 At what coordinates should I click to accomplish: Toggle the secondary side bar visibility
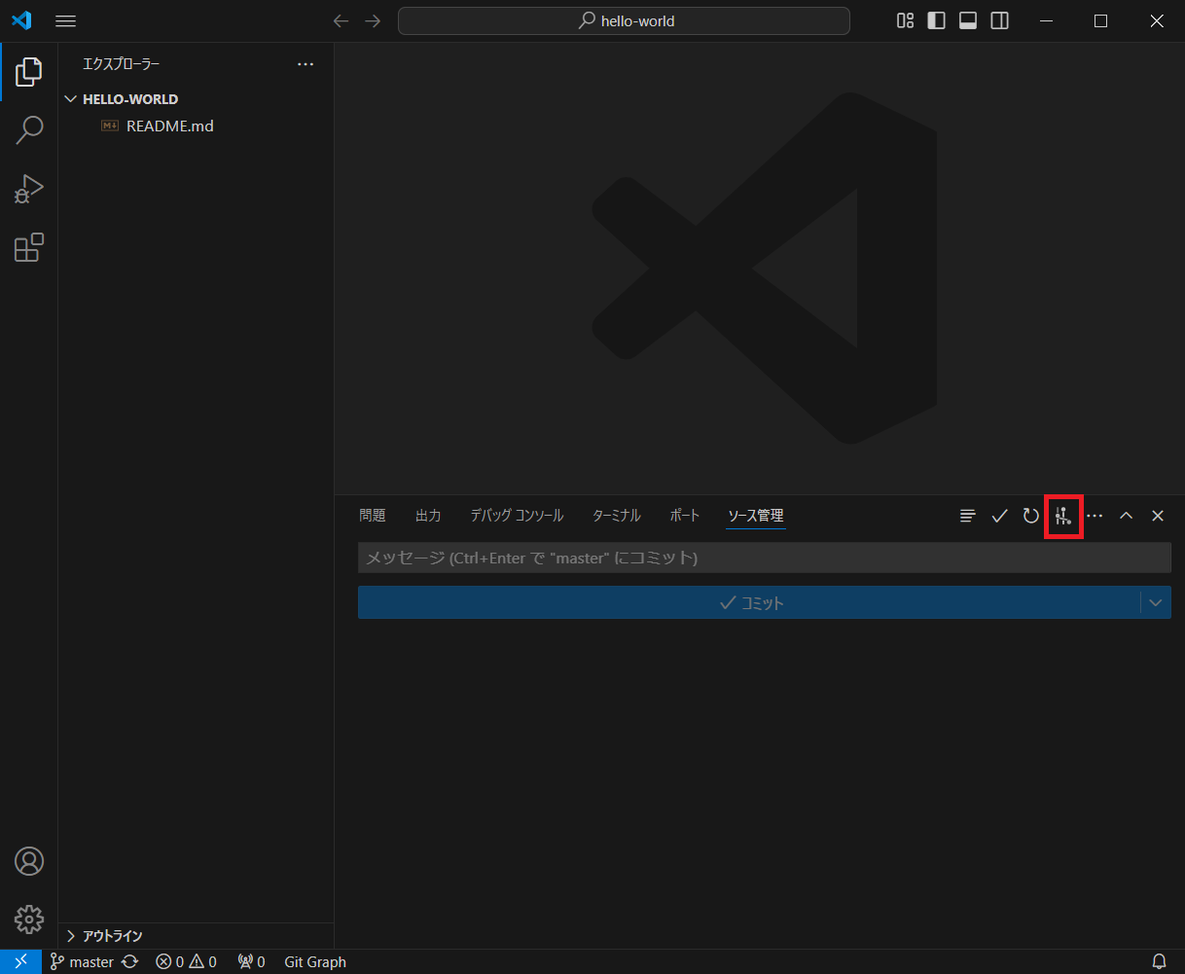tap(999, 21)
